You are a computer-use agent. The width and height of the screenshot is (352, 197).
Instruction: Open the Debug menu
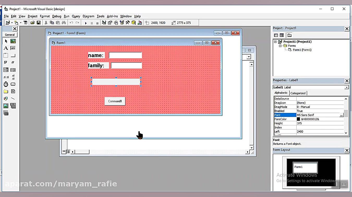(x=57, y=16)
